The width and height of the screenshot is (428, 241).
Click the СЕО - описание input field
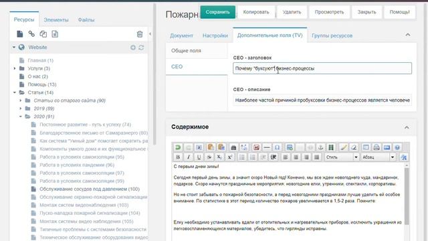pos(322,100)
